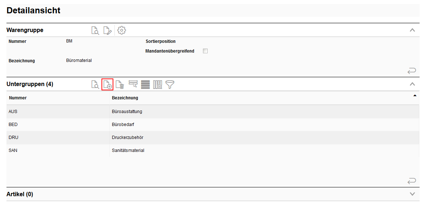Toggle the Mandantenübergreifend checkbox
The image size is (425, 216).
[205, 51]
